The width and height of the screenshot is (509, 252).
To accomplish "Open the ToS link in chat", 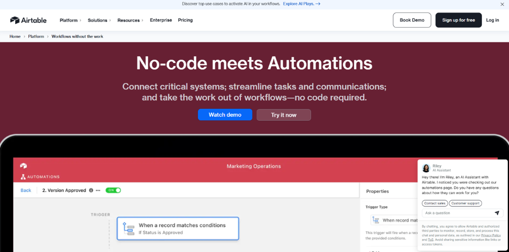I will pyautogui.click(x=431, y=240).
